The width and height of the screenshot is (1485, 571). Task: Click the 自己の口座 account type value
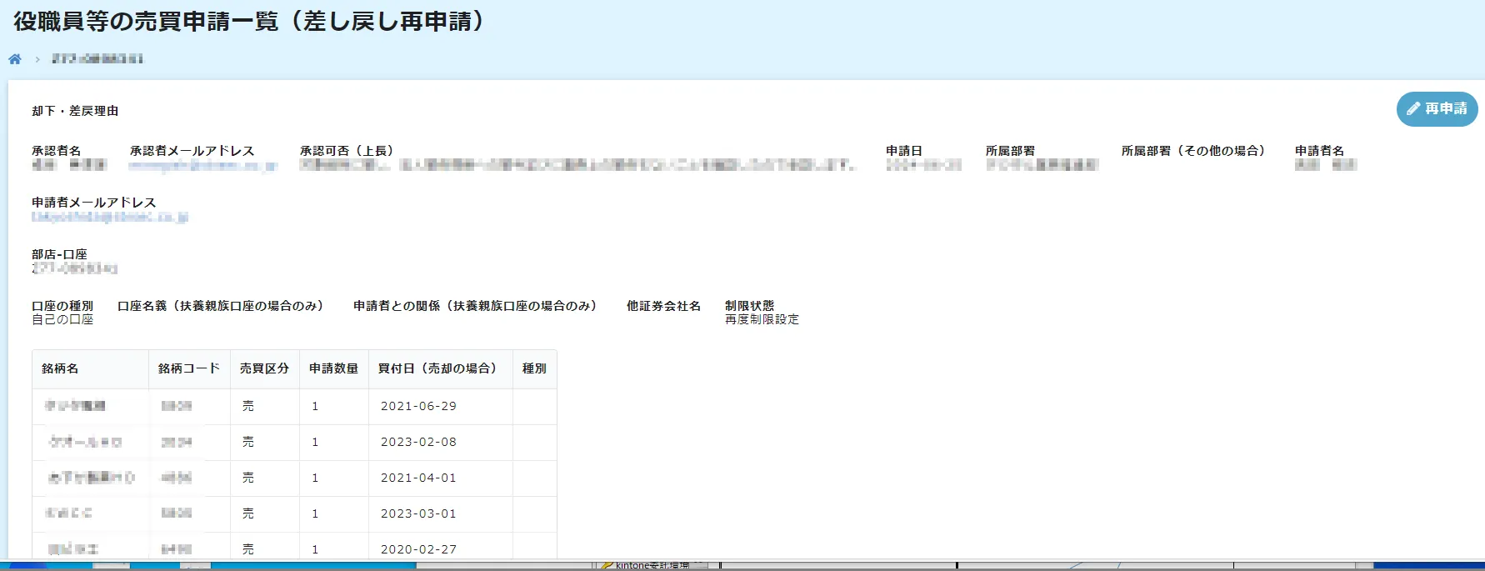point(62,319)
